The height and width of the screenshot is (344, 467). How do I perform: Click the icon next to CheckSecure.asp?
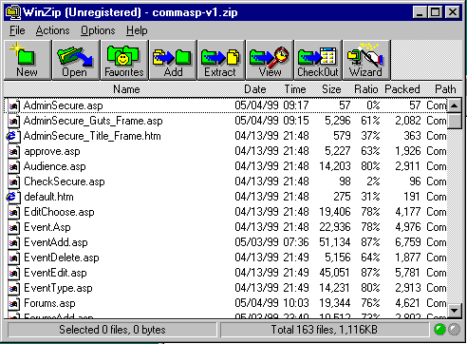click(13, 182)
